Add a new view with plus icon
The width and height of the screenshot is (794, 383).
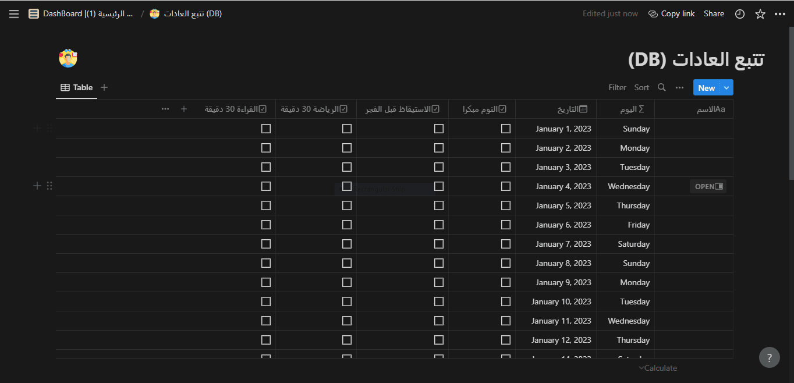click(x=104, y=87)
